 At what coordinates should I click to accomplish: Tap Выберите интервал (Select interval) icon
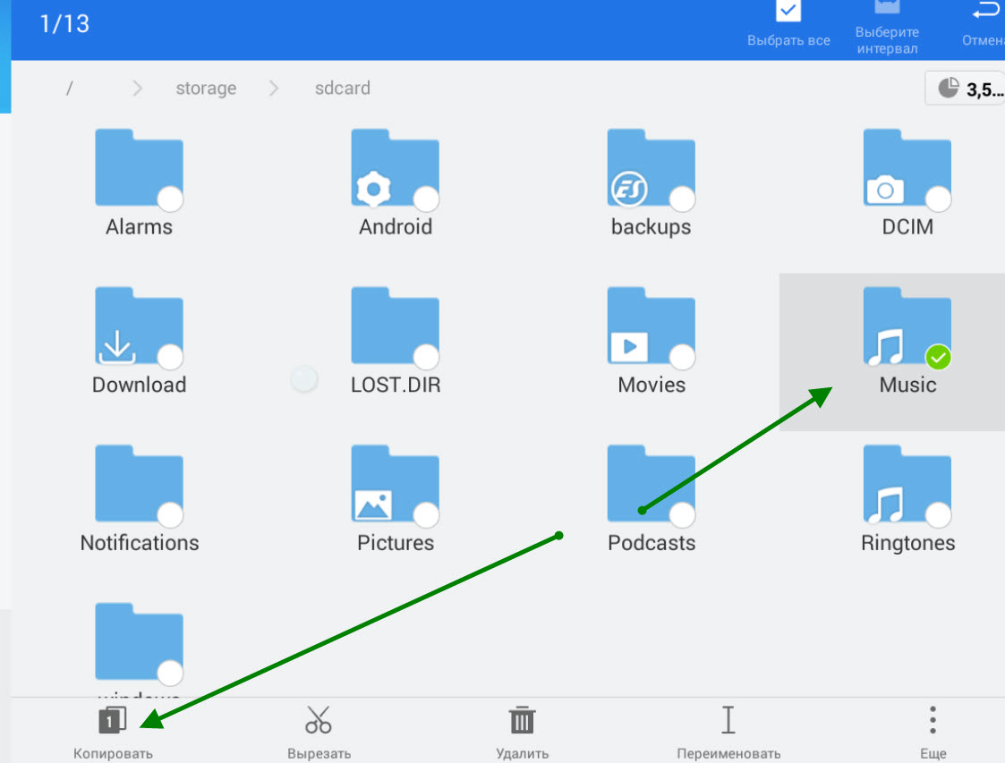pos(886,11)
